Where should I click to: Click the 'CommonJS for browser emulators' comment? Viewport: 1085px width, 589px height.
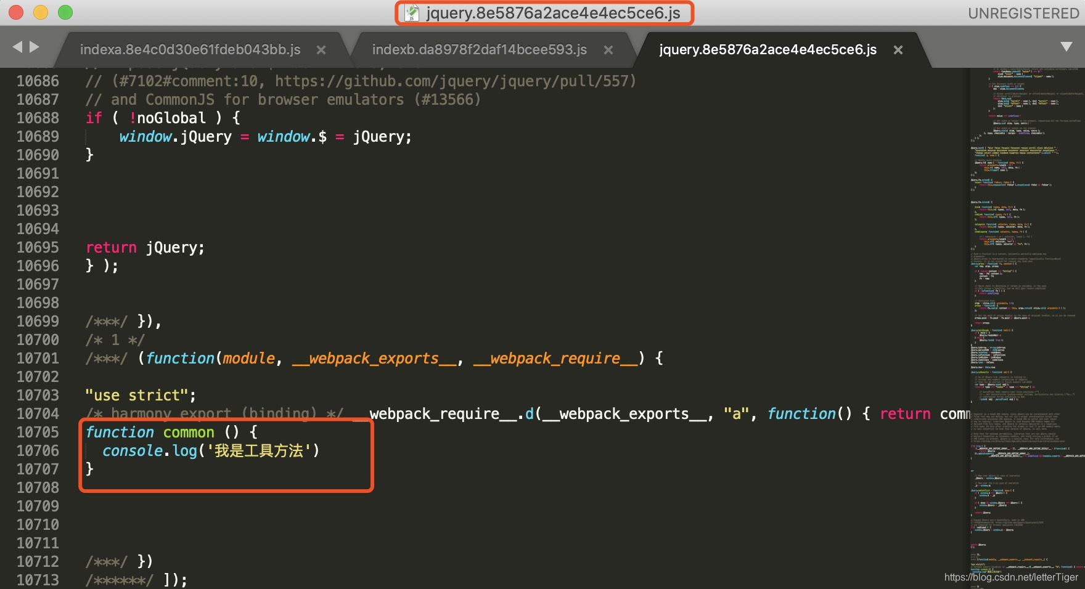pyautogui.click(x=283, y=99)
